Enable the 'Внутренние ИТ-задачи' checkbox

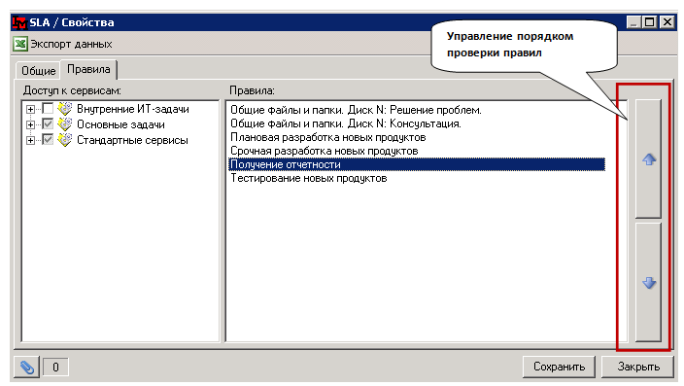point(48,108)
